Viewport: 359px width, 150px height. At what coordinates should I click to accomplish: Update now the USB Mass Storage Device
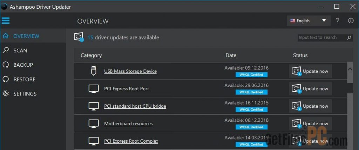coord(310,71)
